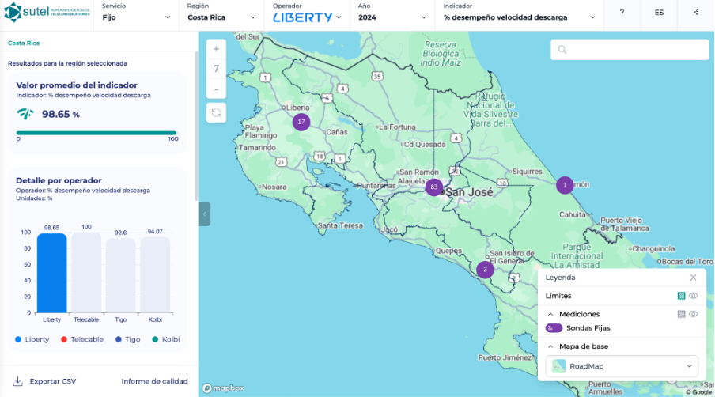Collapse the Mediciones section

click(x=550, y=314)
